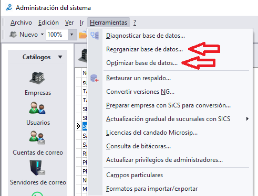258x196 pixels.
Task: Open the zoom percentage dropdown
Action: (x=72, y=35)
